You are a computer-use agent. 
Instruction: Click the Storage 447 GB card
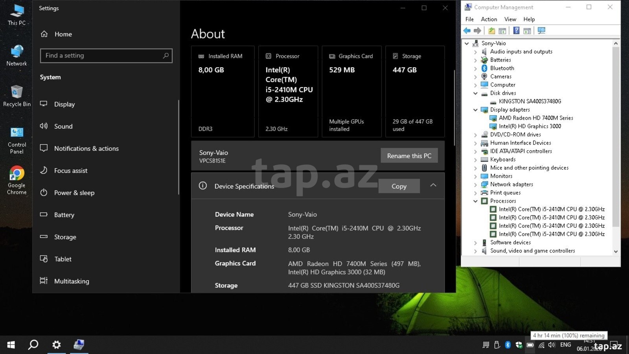(415, 91)
